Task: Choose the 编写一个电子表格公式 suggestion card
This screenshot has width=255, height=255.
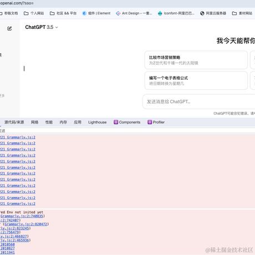Action: tap(196, 80)
